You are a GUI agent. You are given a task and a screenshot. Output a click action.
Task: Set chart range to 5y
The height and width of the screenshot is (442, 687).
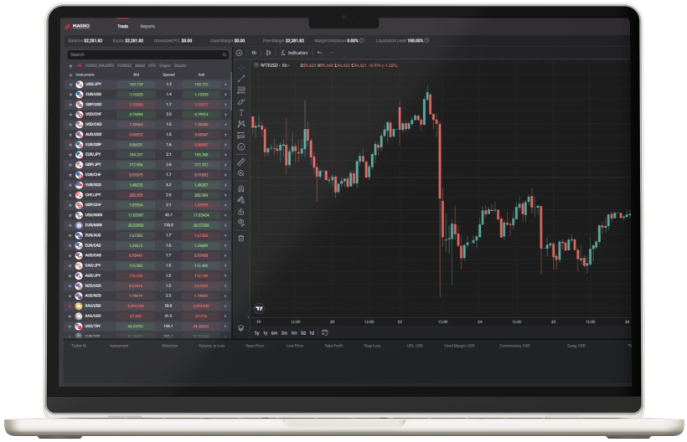(x=257, y=333)
